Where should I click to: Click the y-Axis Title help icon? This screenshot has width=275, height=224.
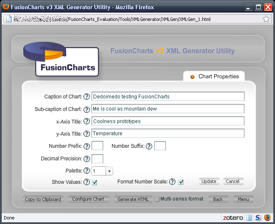pos(87,134)
